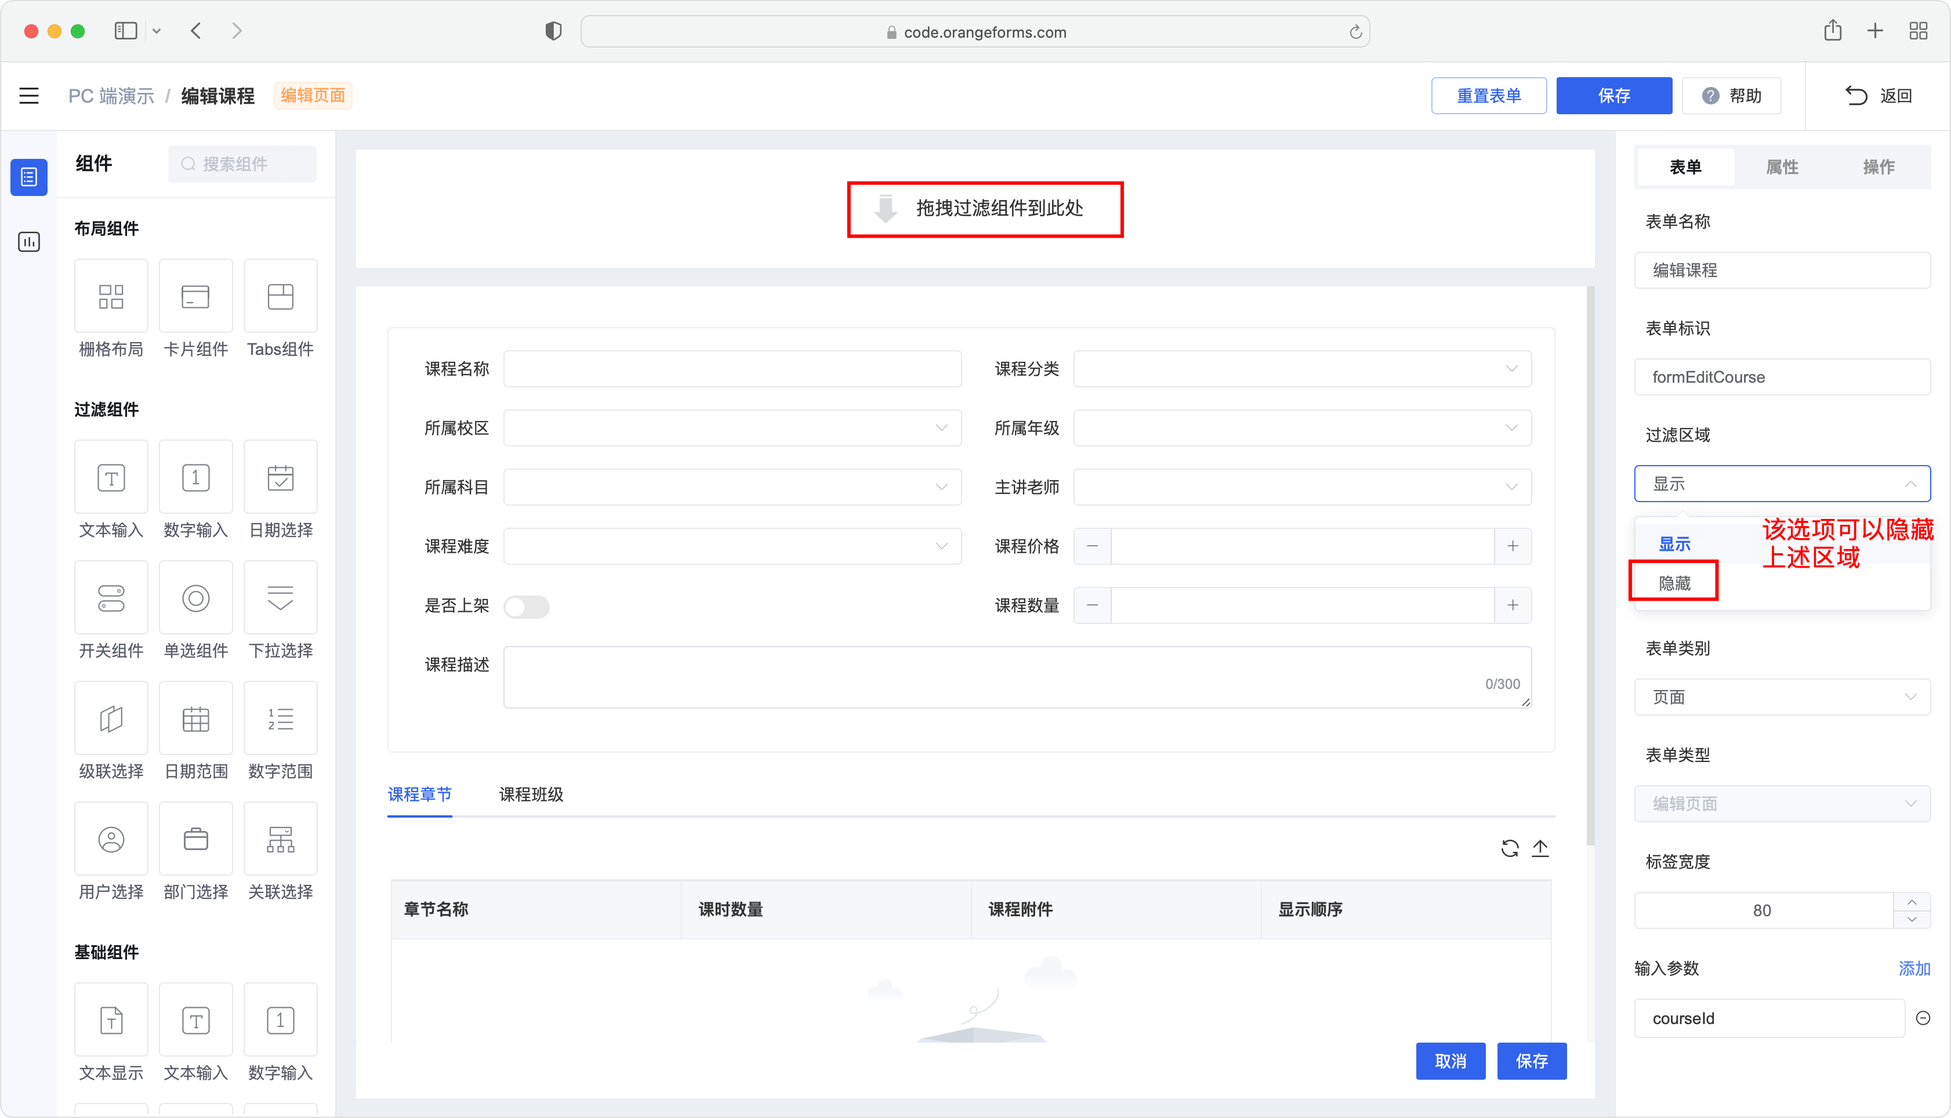The image size is (1951, 1118).
Task: Click the 课程描述 textarea
Action: [x=1017, y=677]
